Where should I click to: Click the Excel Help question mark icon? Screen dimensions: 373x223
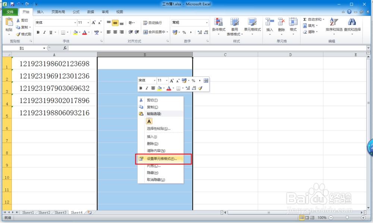click(x=349, y=12)
